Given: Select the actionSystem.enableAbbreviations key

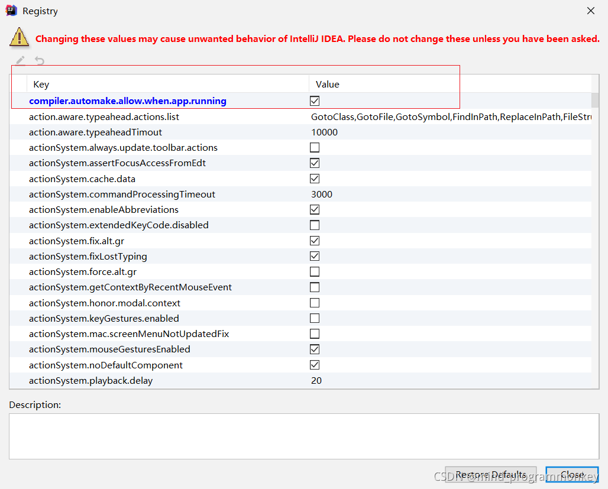Looking at the screenshot, I should click(104, 209).
